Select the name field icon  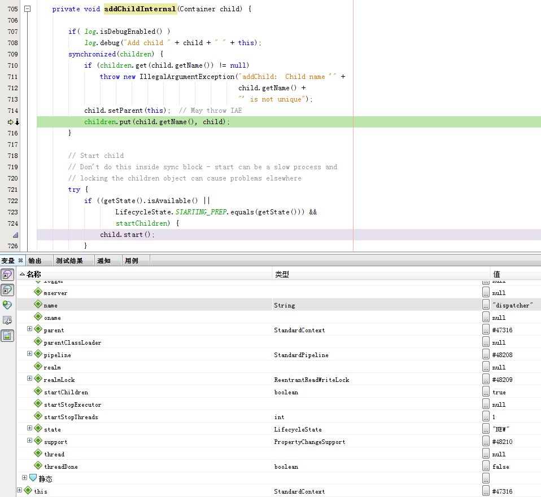38,304
